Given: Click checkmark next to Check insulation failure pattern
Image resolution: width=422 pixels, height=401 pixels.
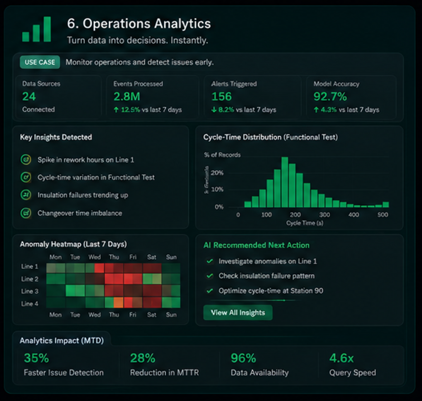Looking at the screenshot, I should click(210, 276).
